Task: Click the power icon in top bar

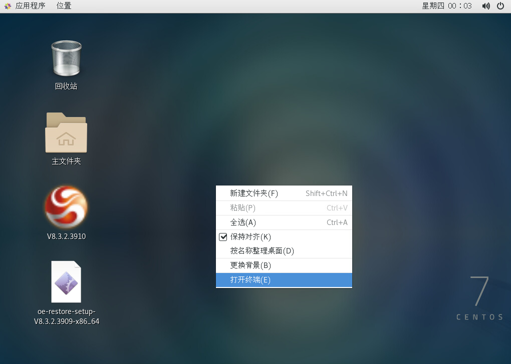Action: pos(500,6)
